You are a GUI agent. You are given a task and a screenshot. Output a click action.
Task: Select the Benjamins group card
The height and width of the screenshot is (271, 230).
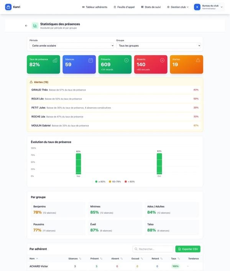pos(58,209)
